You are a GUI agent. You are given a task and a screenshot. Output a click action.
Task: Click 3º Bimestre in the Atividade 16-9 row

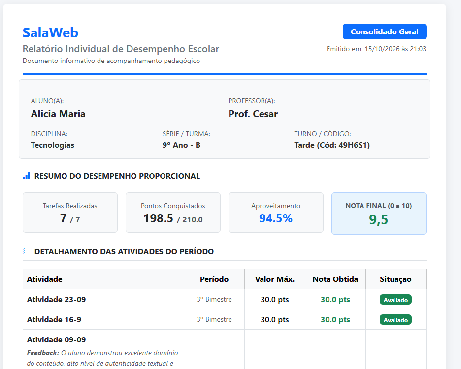[x=214, y=320]
